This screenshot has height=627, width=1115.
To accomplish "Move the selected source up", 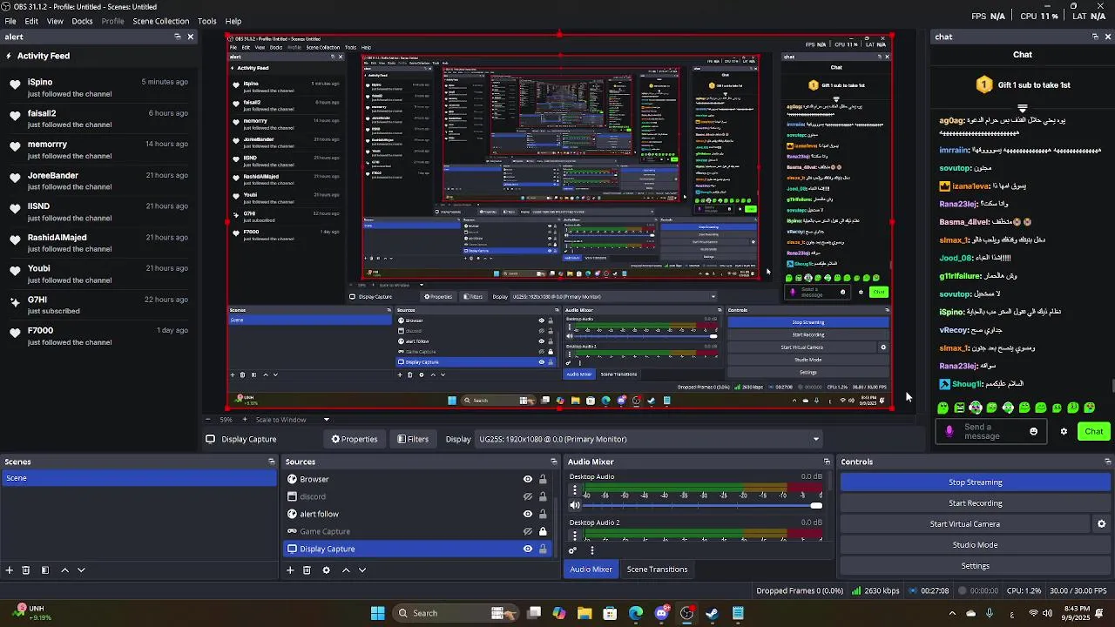I will (x=346, y=570).
